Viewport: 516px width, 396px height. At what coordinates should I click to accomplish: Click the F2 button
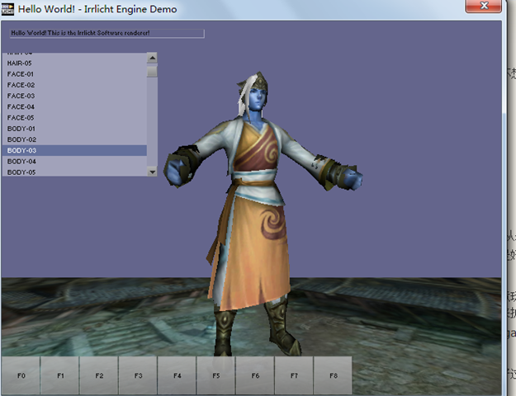tap(99, 375)
